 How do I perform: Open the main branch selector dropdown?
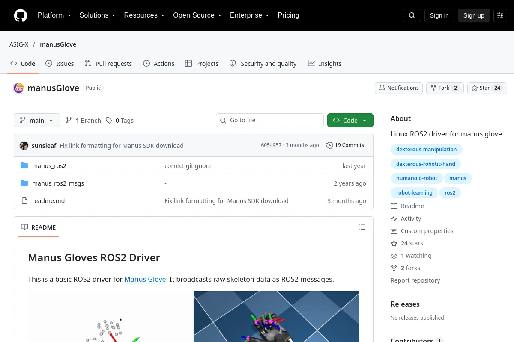(37, 121)
